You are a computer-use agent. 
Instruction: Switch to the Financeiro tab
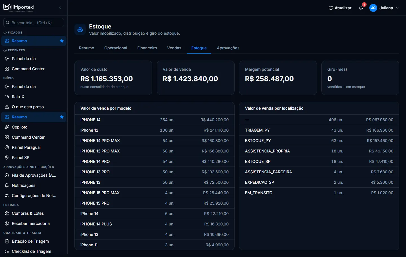point(147,48)
